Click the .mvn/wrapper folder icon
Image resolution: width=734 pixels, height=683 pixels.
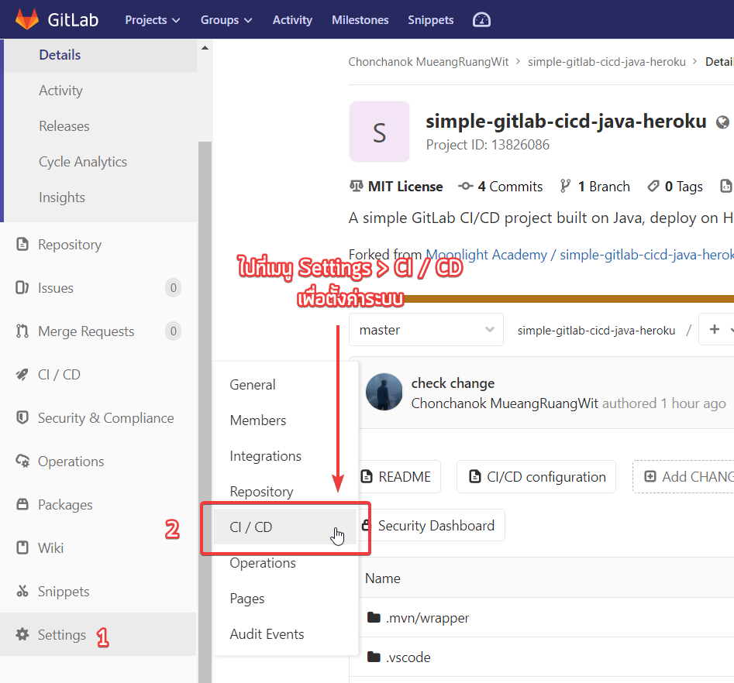pyautogui.click(x=374, y=617)
